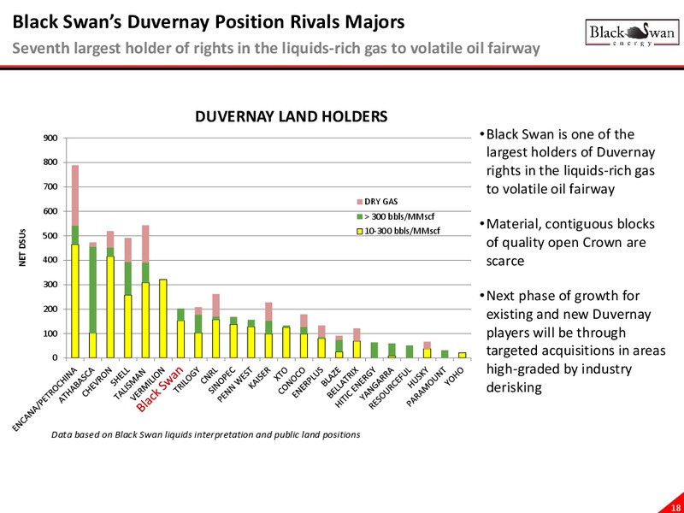
Task: Click the '> 300 bbls/MMscf' legend label
Action: (x=399, y=216)
